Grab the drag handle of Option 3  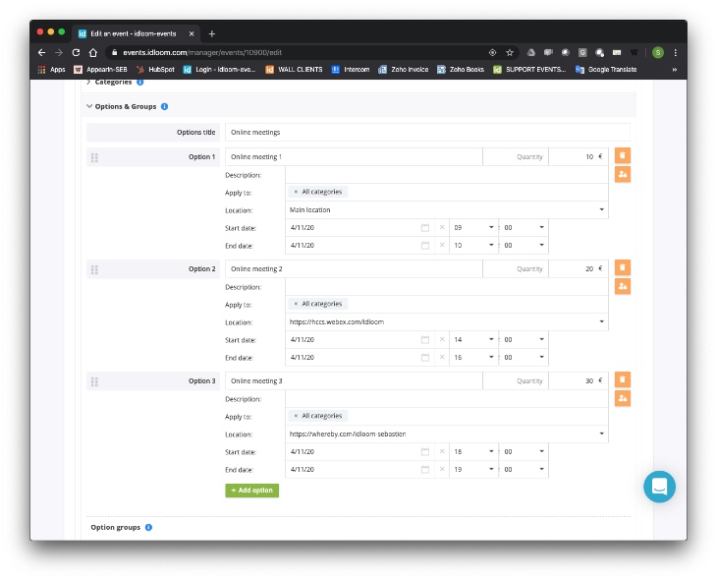94,381
